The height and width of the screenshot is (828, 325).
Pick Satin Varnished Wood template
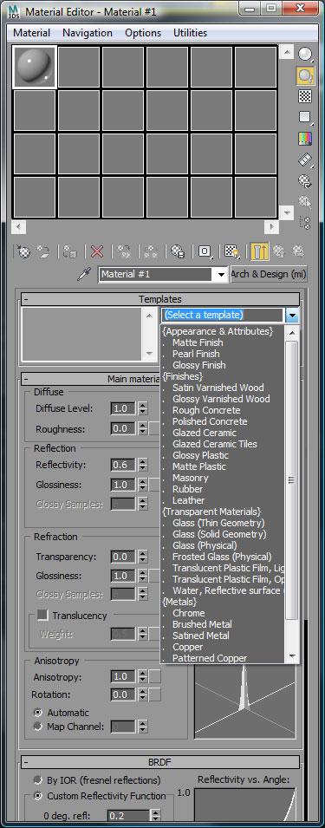(x=218, y=388)
